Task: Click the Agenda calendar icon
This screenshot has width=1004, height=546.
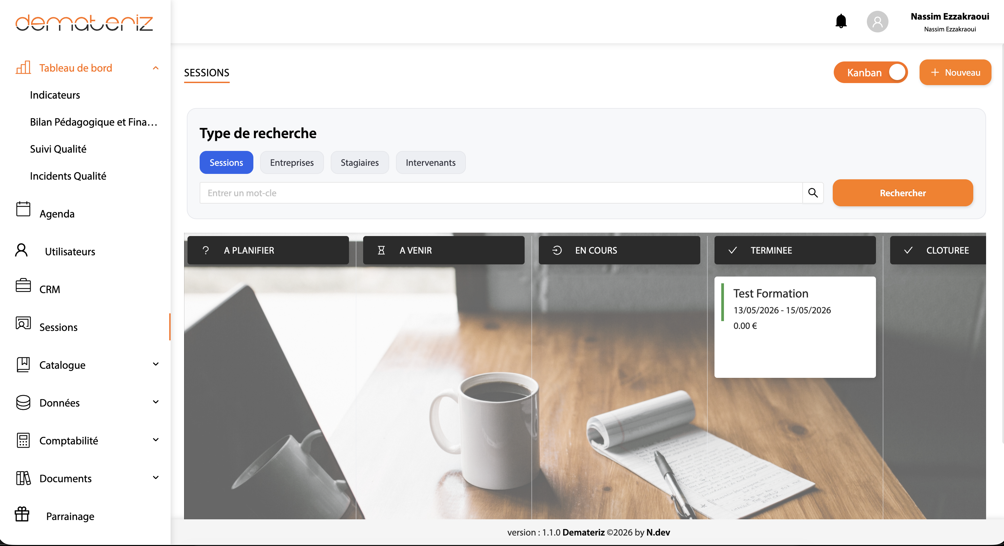Action: pos(23,209)
